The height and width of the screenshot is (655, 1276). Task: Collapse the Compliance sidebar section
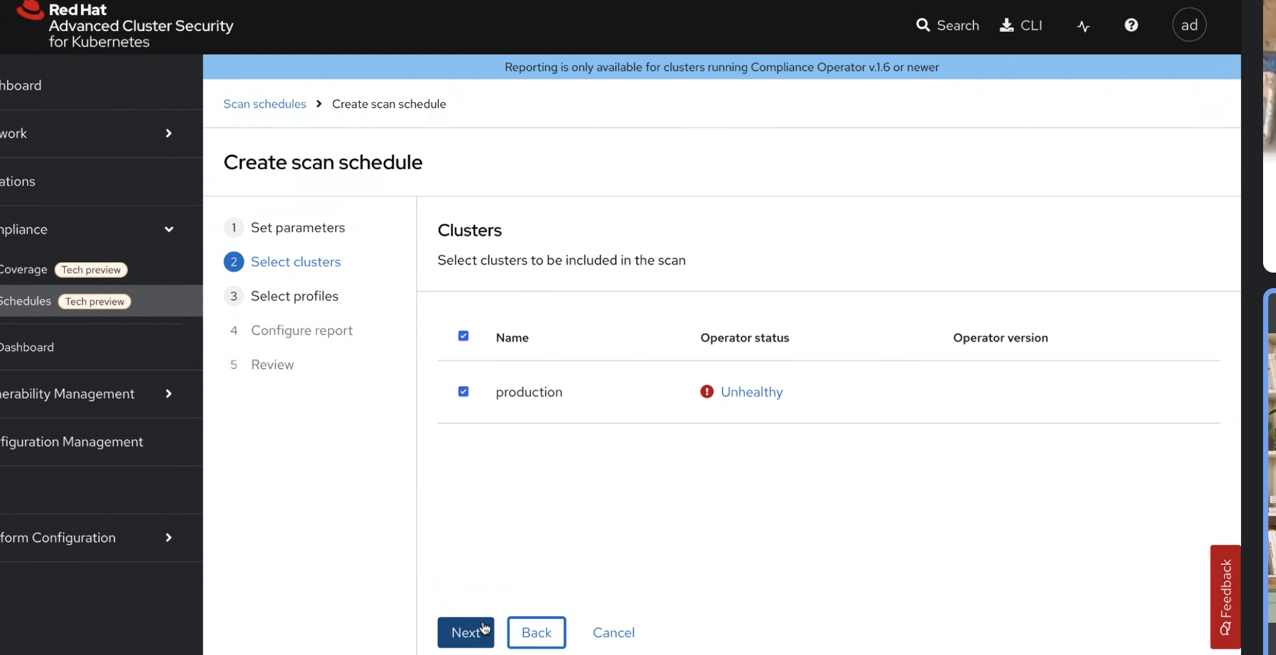(x=169, y=229)
